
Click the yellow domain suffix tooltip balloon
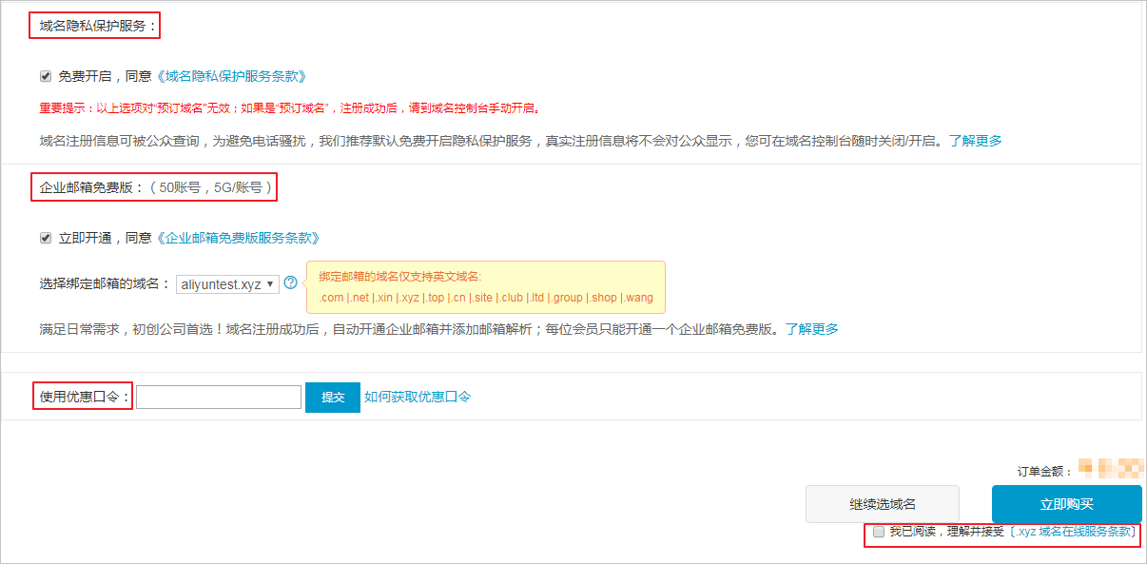(485, 286)
